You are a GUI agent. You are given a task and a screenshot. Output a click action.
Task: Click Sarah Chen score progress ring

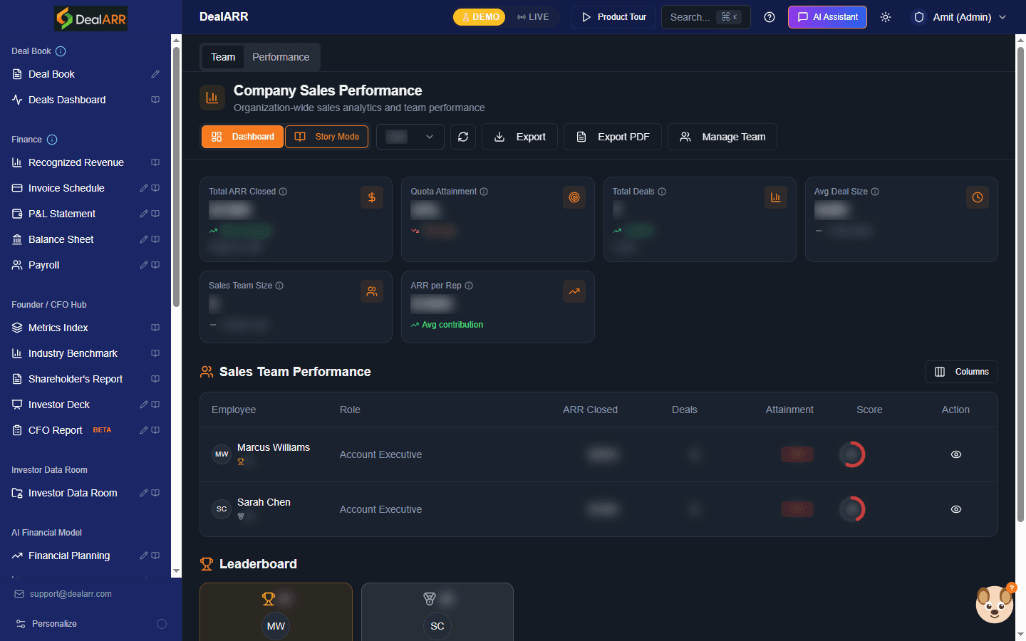tap(851, 509)
